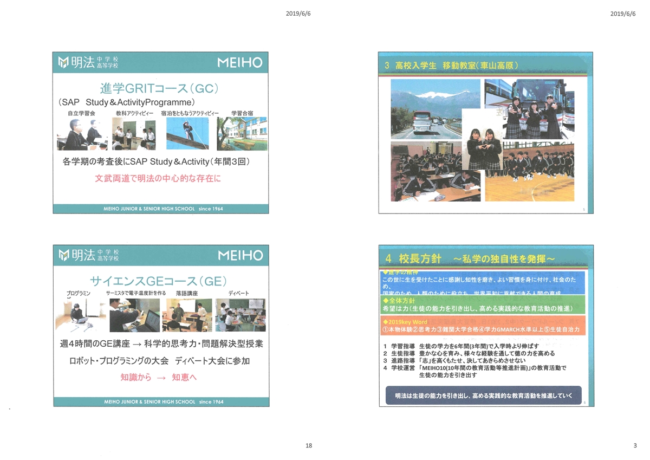Image resolution: width=650 pixels, height=460 pixels.
Task: Select the title 進学GRITコース(GC)
Action: click(159, 88)
